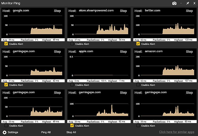Screen dimensions: 198x136
Task: Close the Monitor Ping window
Action: pyautogui.click(x=194, y=3)
